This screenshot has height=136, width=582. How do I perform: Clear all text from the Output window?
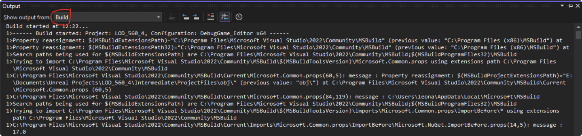coord(211,17)
